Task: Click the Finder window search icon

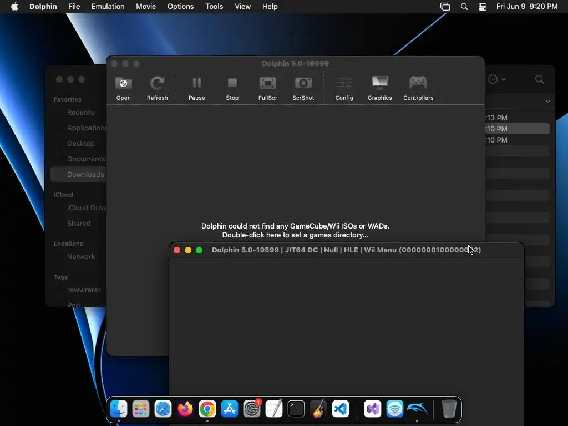Action: point(540,79)
